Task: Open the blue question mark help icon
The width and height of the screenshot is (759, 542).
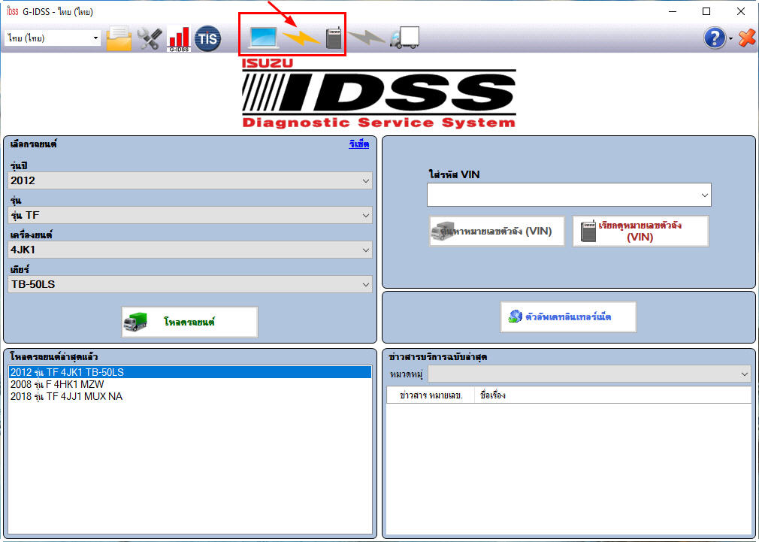Action: (715, 38)
